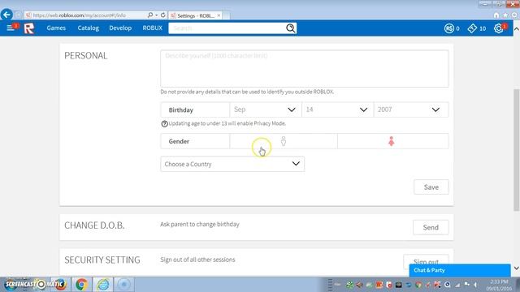Viewport: 520px width, 292px height.
Task: Click the page vertical scrollbar thumb
Action: 517,150
